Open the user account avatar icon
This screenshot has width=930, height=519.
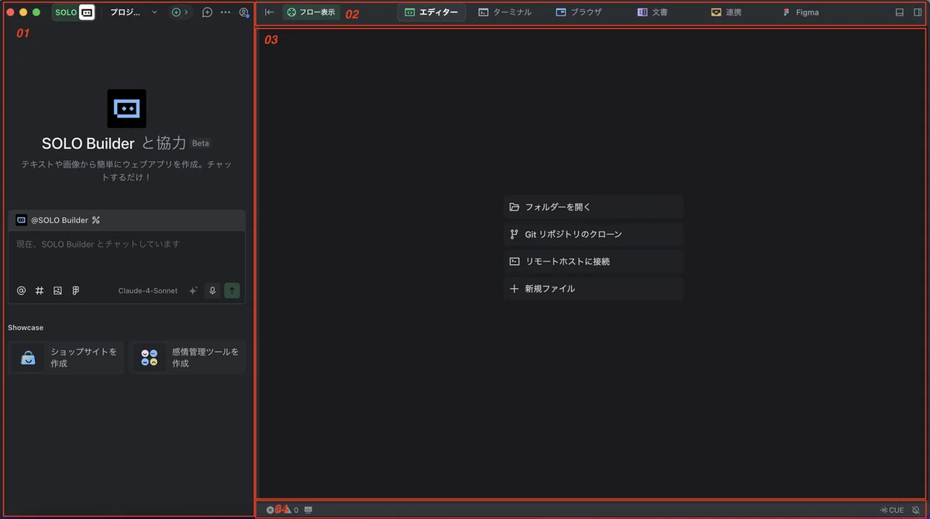[x=244, y=12]
